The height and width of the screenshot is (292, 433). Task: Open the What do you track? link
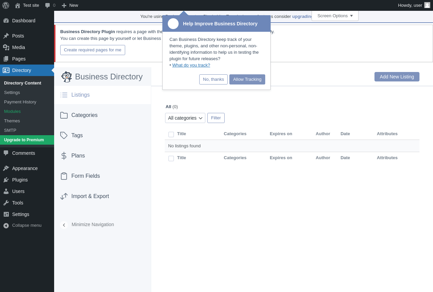pyautogui.click(x=191, y=65)
